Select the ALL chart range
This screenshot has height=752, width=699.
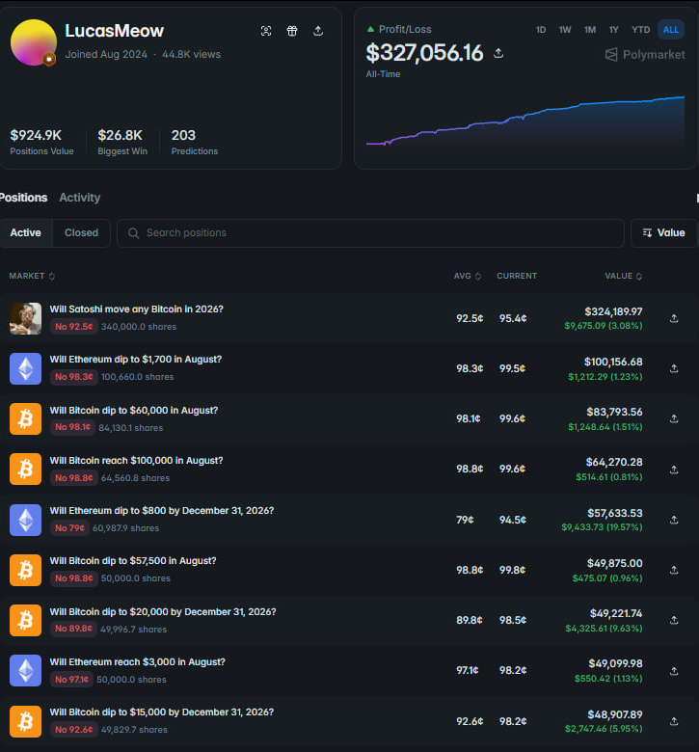click(x=671, y=30)
